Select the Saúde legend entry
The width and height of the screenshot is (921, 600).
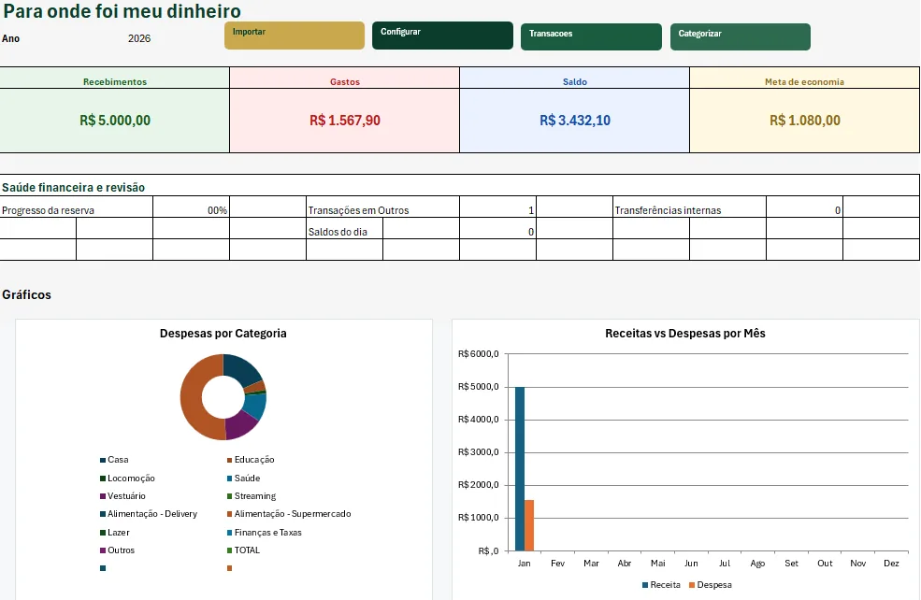244,479
